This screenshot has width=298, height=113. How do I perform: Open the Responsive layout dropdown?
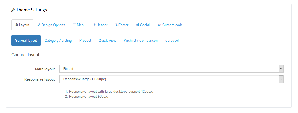point(169,79)
